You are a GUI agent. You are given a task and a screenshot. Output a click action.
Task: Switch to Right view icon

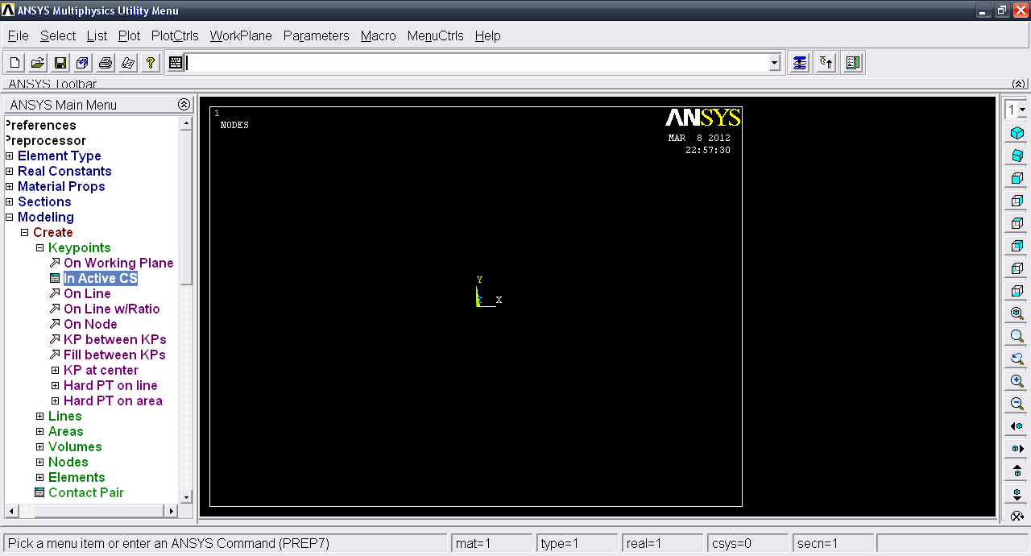(x=1017, y=201)
